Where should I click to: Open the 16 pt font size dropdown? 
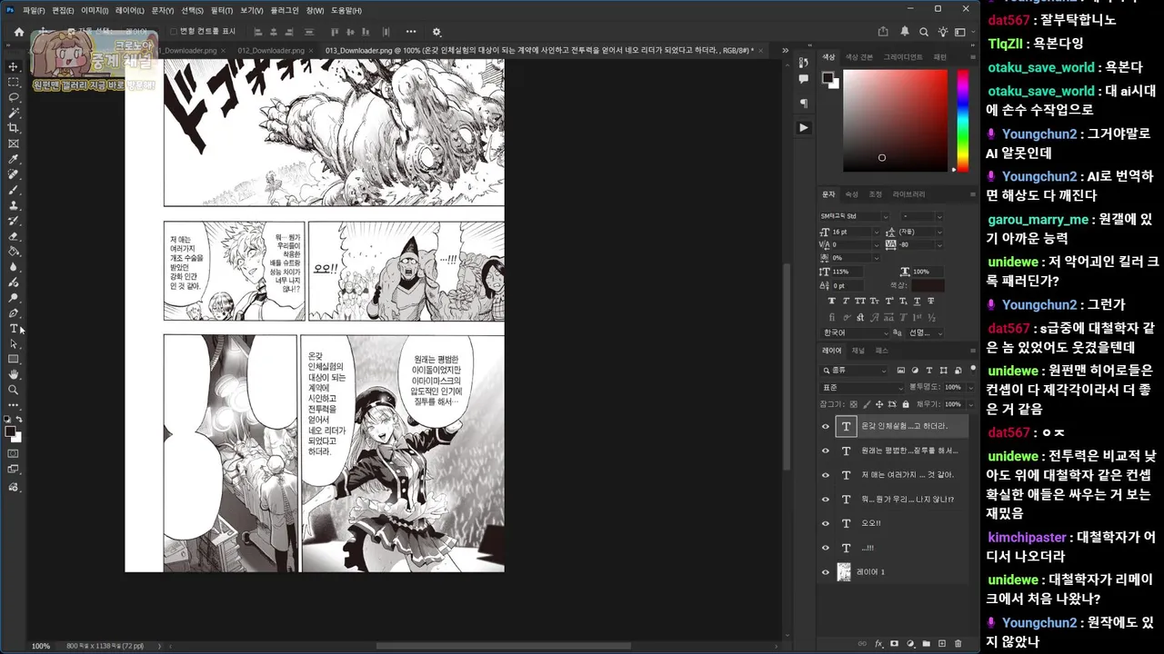coord(877,232)
